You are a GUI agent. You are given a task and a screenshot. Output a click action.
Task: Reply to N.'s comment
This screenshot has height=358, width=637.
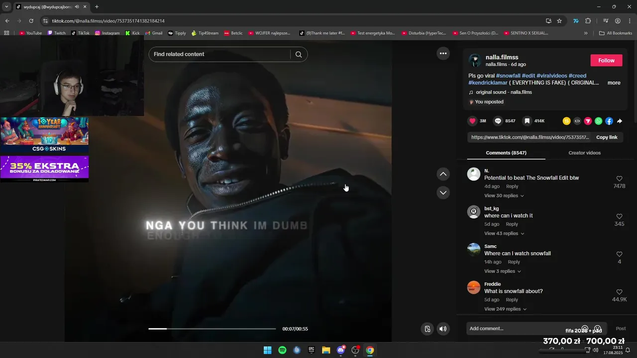512,186
